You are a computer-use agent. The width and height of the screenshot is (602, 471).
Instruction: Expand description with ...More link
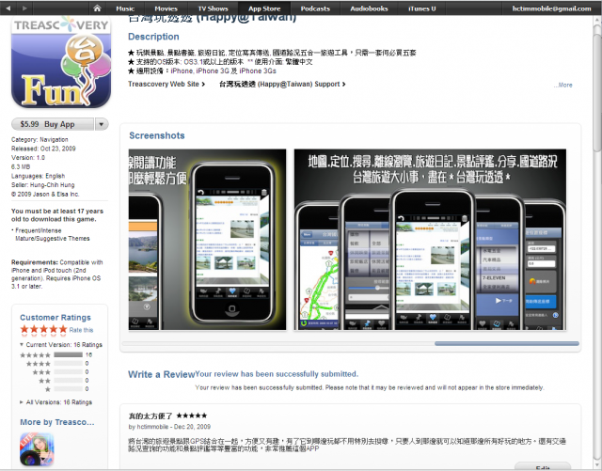pos(562,85)
